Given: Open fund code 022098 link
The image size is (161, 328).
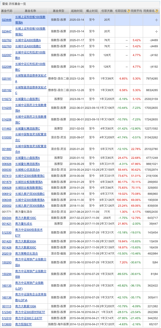Looking at the screenshot, I should tap(7, 67).
